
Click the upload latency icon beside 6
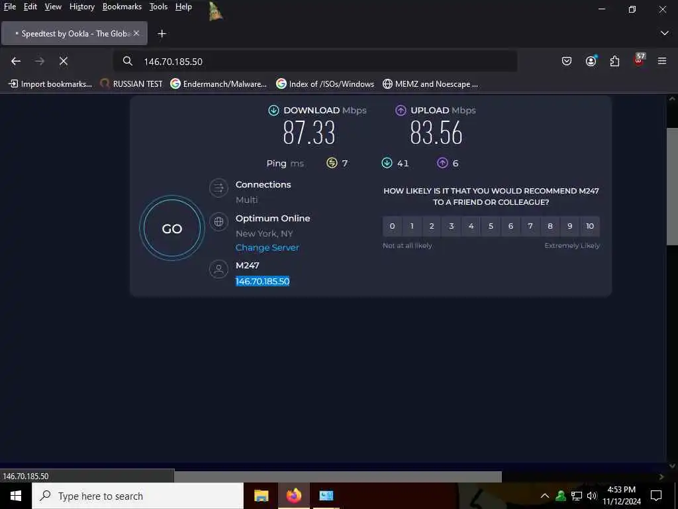pos(442,163)
